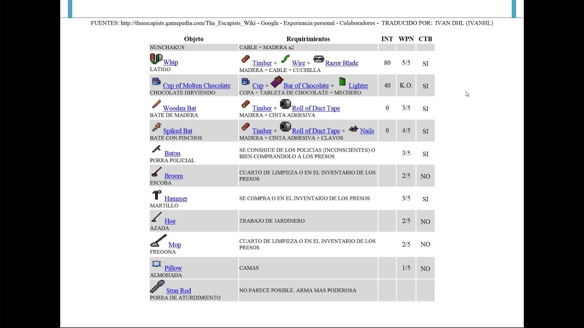Click the Mop item icon
The height and width of the screenshot is (328, 584).
pyautogui.click(x=158, y=241)
